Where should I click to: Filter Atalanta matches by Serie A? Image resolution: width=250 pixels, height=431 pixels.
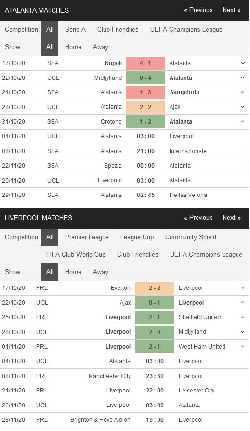[75, 30]
